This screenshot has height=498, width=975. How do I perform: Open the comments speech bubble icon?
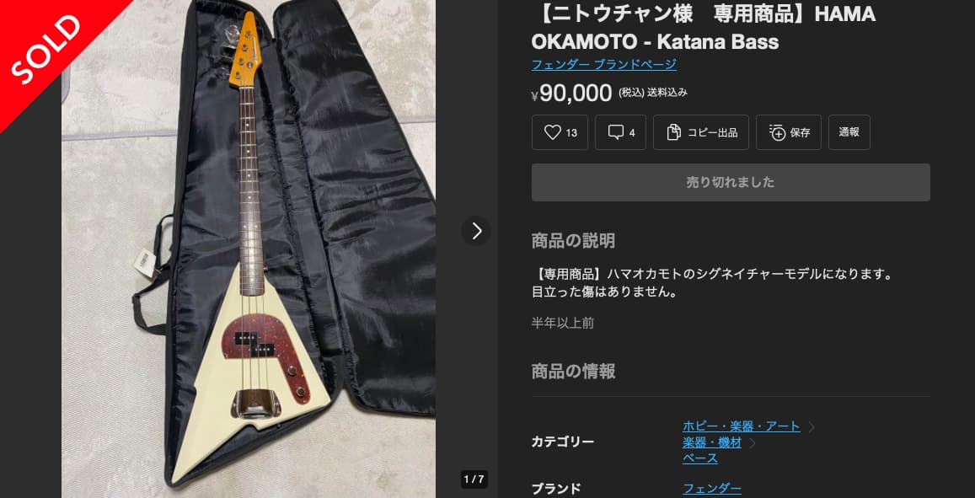616,132
